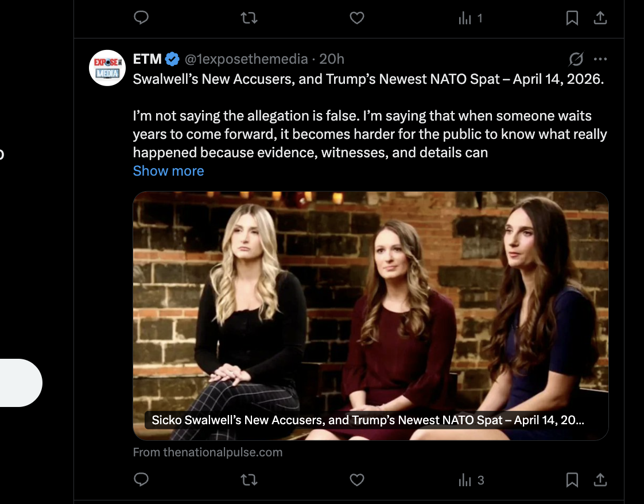Visit the thenationalpulse.com source link

pyautogui.click(x=208, y=452)
